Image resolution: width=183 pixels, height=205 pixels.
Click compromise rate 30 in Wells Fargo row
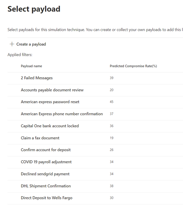tap(112, 198)
